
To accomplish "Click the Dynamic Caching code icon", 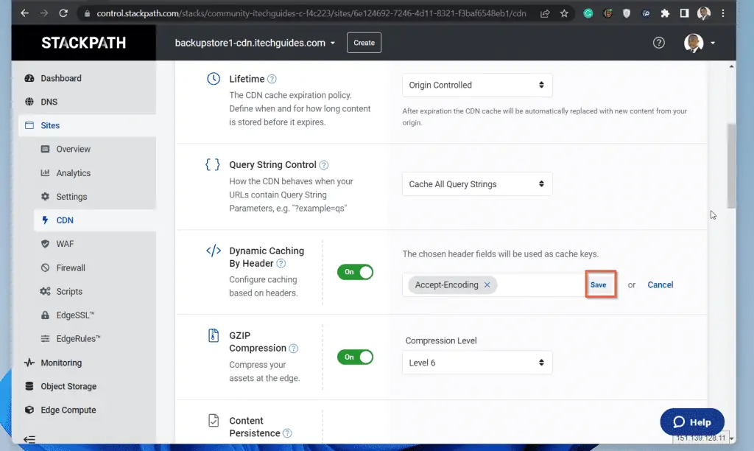I will (x=214, y=251).
